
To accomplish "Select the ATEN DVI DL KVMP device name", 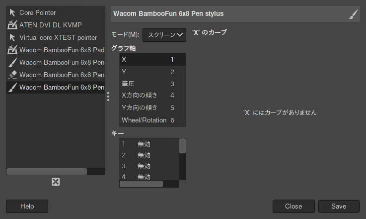I will [51, 25].
